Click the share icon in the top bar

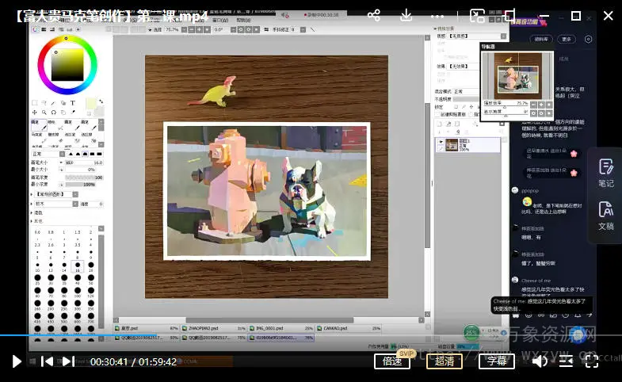[373, 16]
